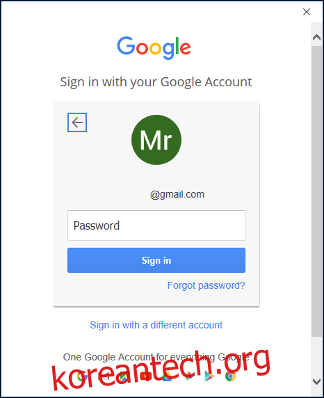Click the Chrome browser icon

(230, 376)
